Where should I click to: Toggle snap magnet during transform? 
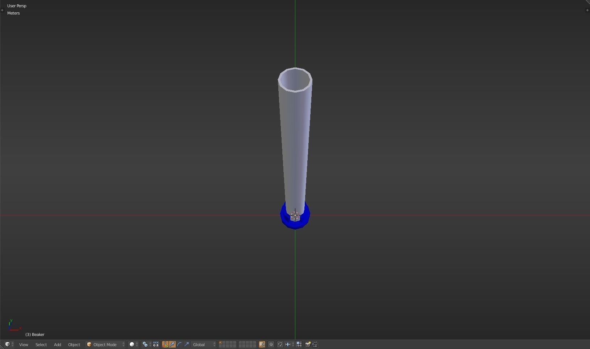coord(280,344)
